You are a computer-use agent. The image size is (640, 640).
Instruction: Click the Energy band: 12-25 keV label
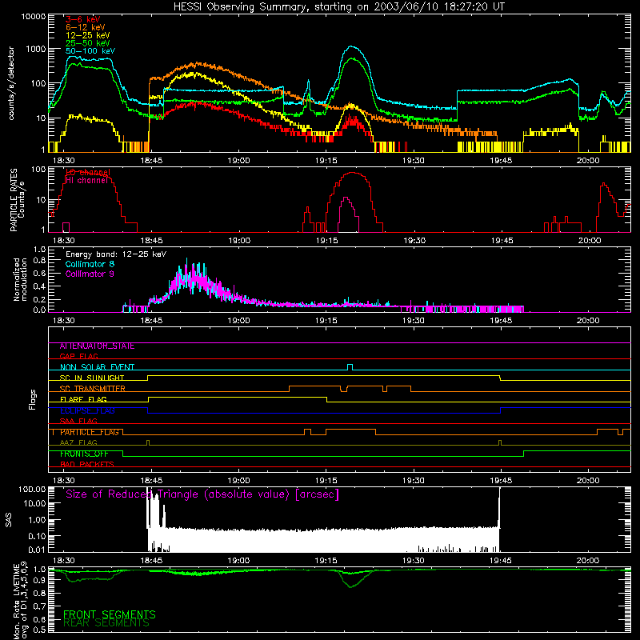116,254
